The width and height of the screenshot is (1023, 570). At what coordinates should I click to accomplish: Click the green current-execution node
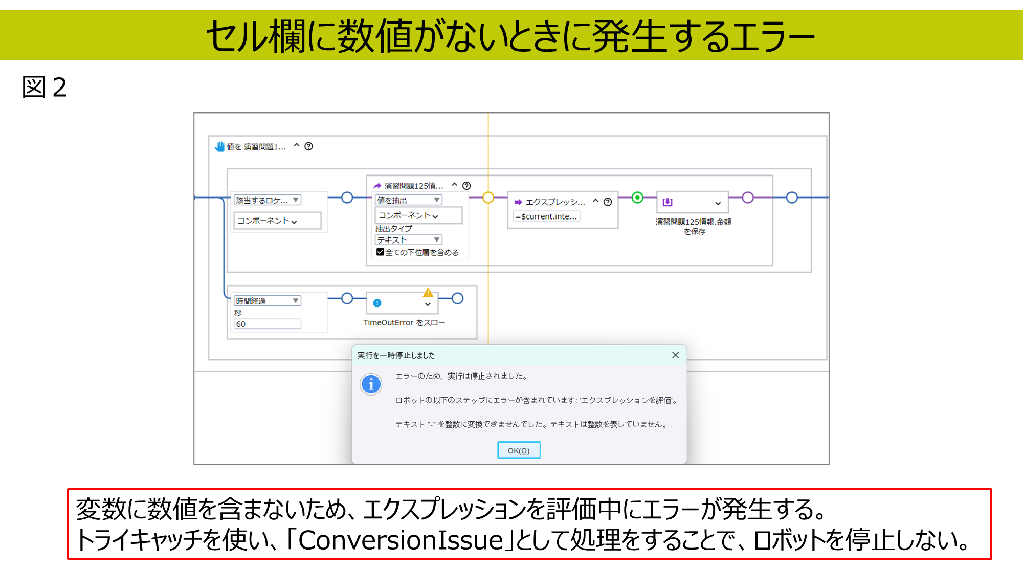(637, 198)
